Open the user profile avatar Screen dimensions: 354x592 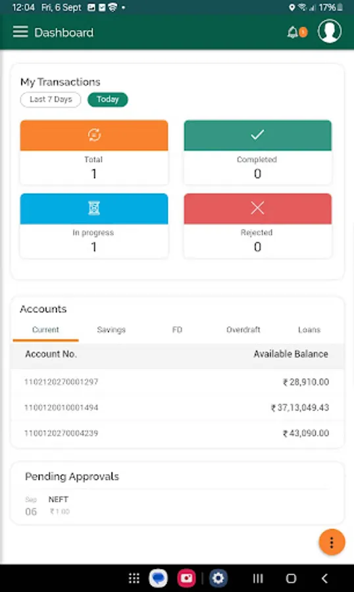tap(330, 32)
